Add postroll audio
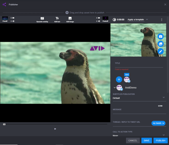 pos(98,21)
